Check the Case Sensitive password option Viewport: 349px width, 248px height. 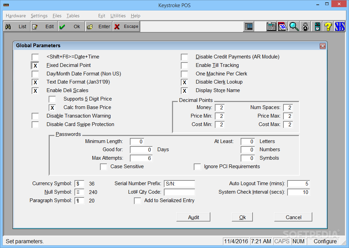tap(104, 167)
